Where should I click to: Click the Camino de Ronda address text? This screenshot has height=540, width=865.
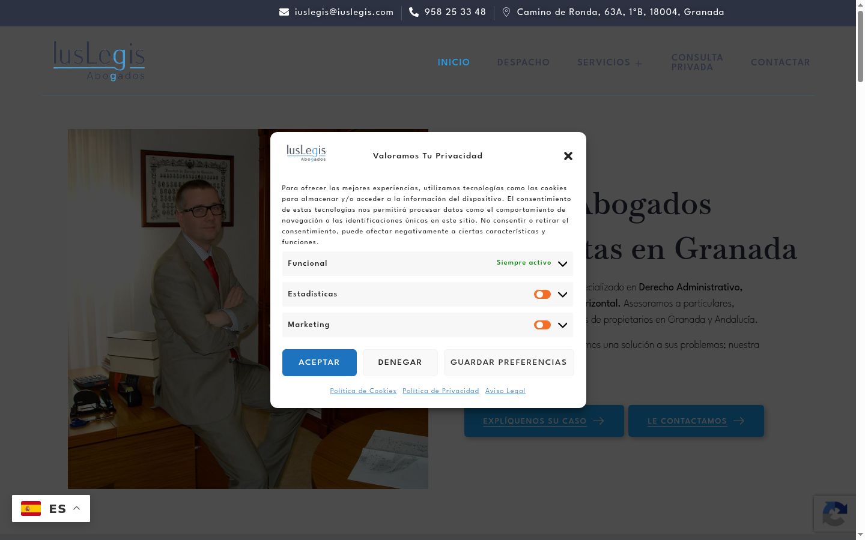(x=621, y=12)
